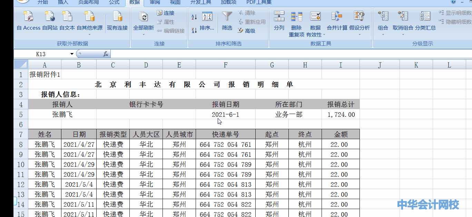Select row 7 header
472x217 pixels.
pos(21,134)
